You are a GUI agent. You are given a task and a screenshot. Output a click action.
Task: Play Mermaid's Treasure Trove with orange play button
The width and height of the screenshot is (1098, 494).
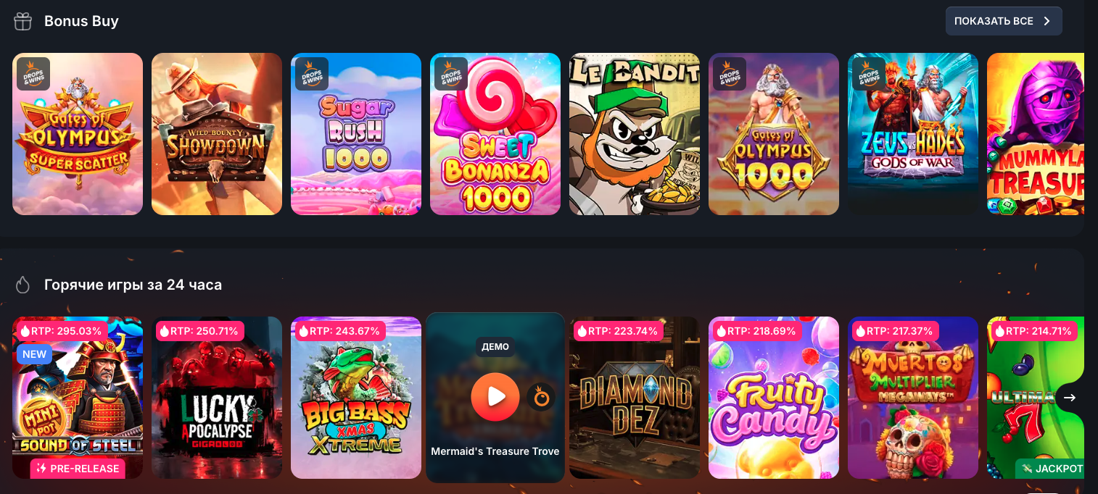[495, 397]
